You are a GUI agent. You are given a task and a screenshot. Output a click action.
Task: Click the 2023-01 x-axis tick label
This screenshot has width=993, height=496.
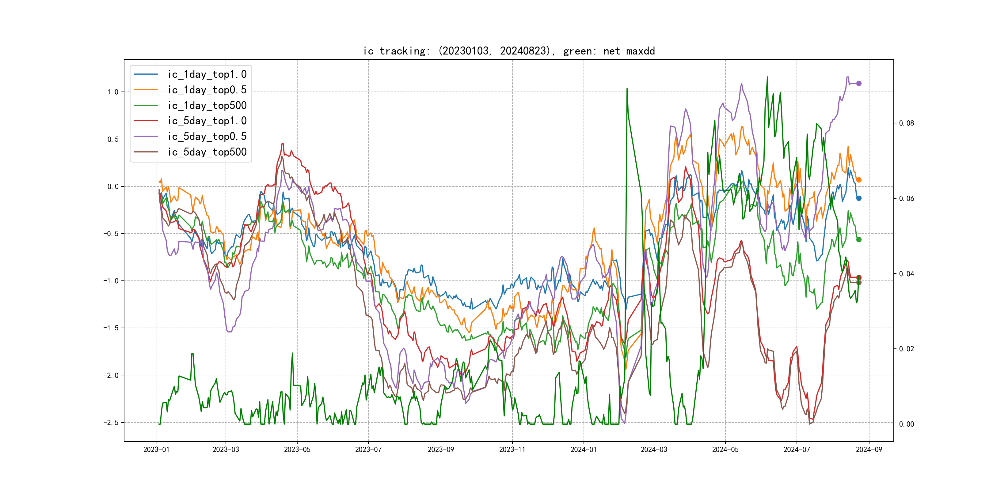pyautogui.click(x=157, y=449)
